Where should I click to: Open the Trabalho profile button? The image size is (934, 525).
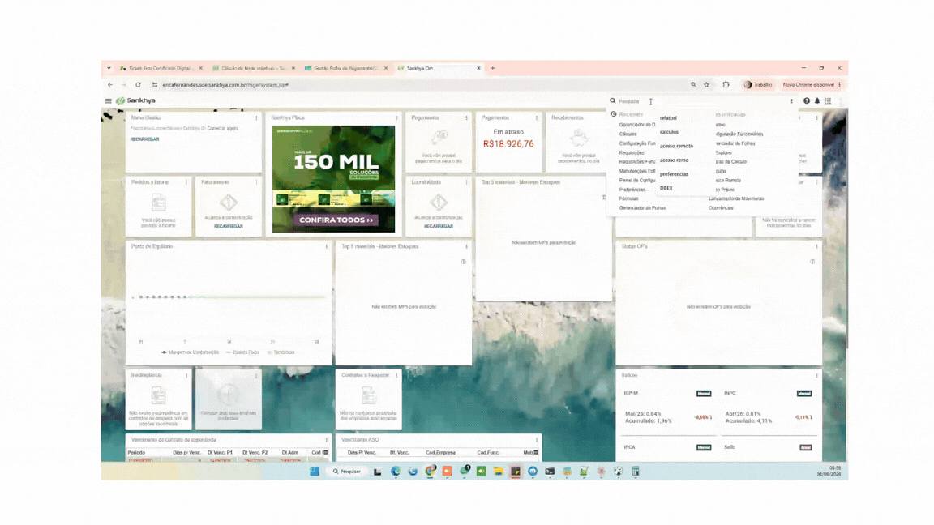tap(758, 84)
